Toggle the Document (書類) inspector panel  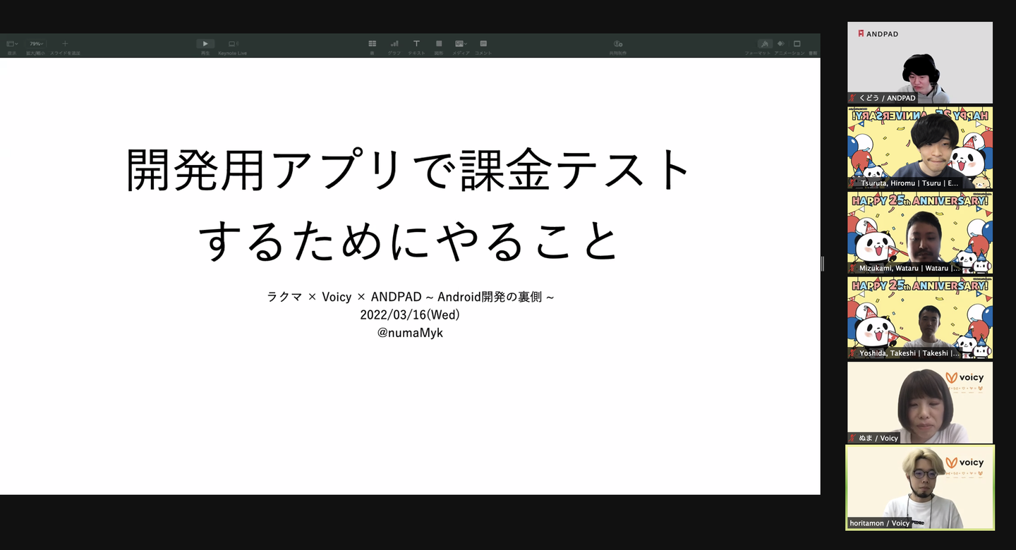[797, 44]
